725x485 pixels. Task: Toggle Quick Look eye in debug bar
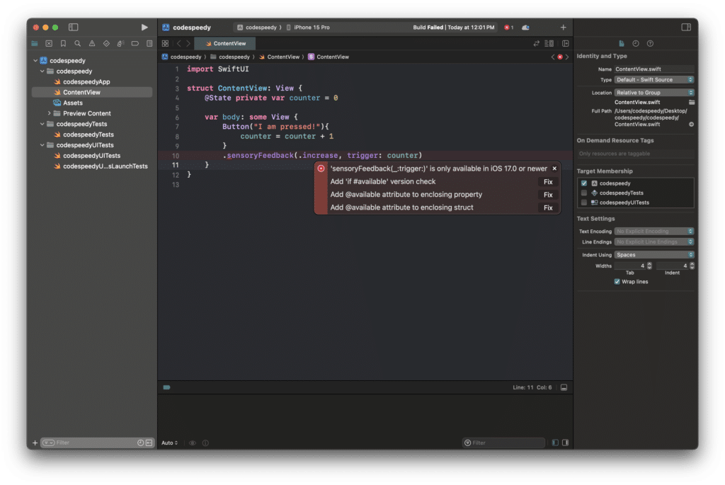point(193,443)
